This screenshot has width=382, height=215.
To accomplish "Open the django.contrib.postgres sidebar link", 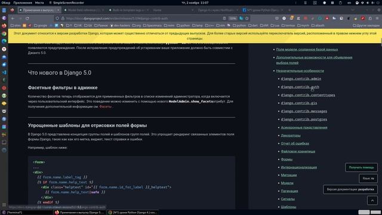I will pyautogui.click(x=304, y=119).
